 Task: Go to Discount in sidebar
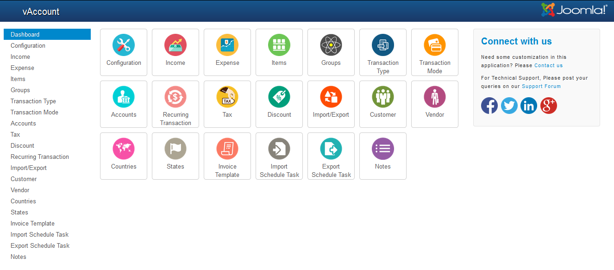click(47, 145)
